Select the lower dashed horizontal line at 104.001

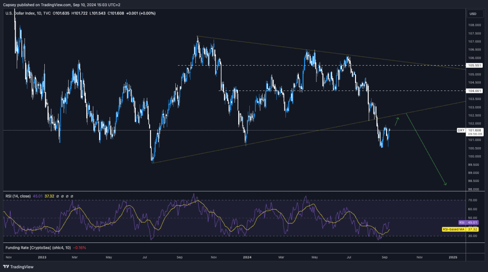pos(334,91)
